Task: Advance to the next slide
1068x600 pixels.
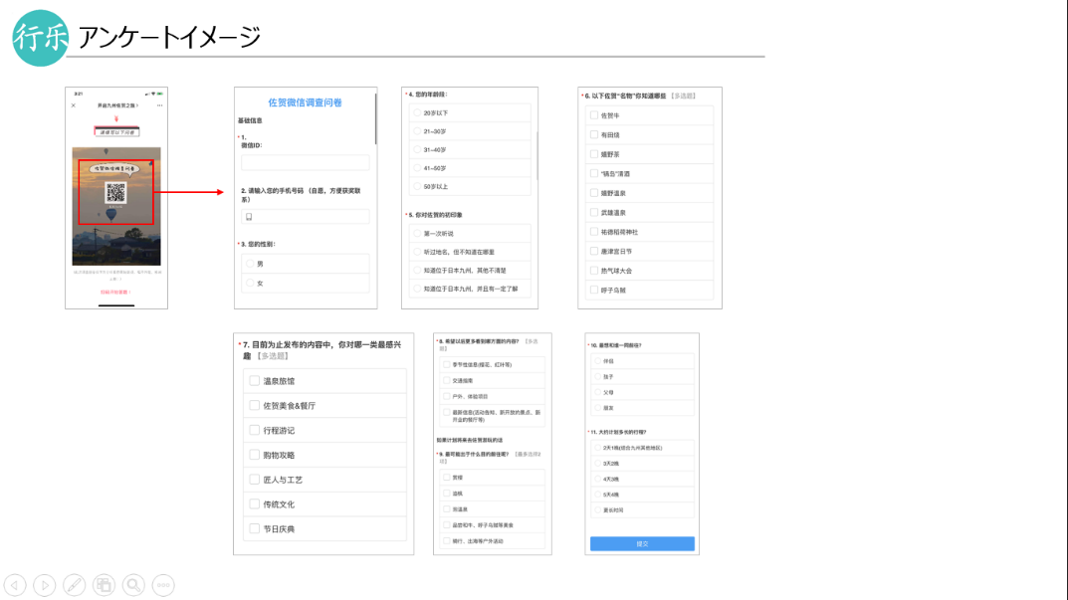Action: click(x=45, y=585)
